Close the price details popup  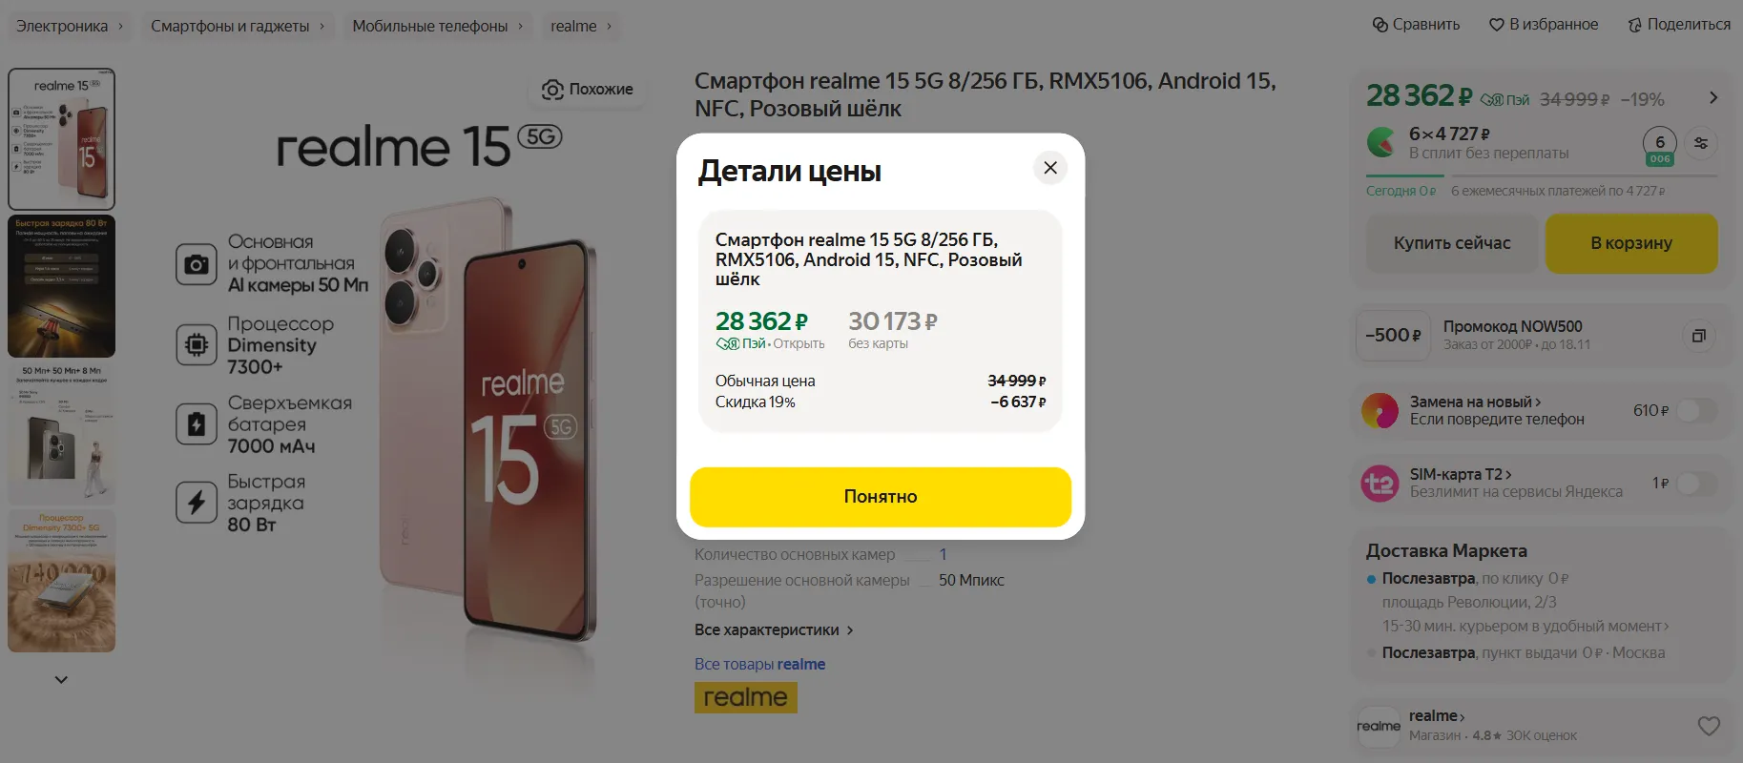(x=1049, y=168)
